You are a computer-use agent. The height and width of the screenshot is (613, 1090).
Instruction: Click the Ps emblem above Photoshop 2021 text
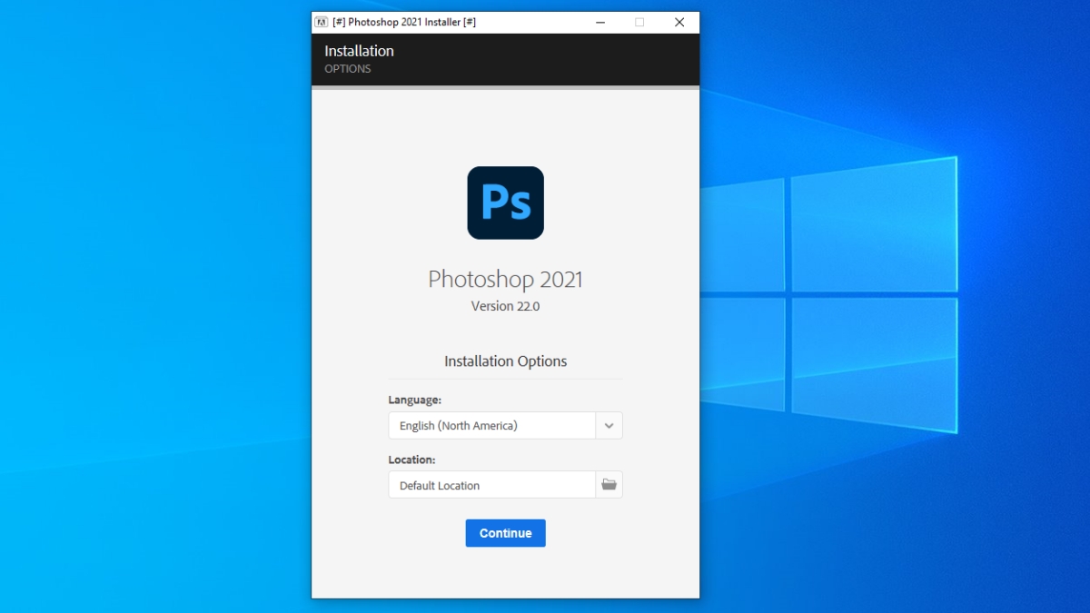pyautogui.click(x=505, y=203)
